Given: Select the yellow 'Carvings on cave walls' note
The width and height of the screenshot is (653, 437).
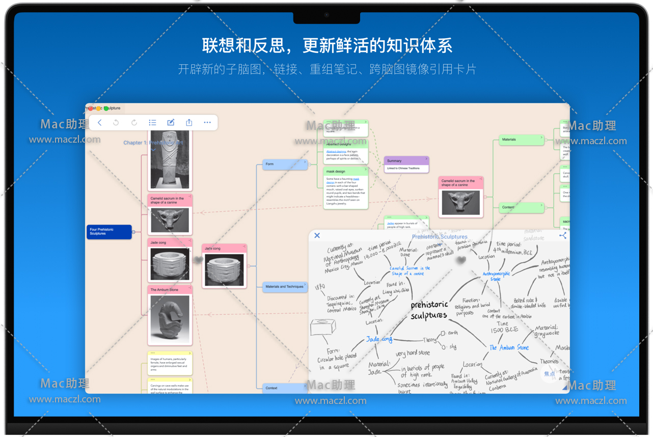Looking at the screenshot, I should (170, 386).
